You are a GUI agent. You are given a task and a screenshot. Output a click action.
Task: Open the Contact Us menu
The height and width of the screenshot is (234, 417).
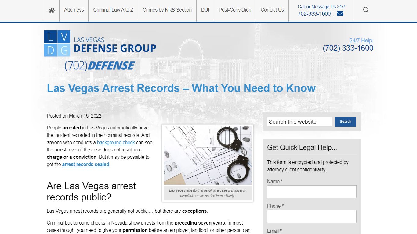[x=272, y=10]
